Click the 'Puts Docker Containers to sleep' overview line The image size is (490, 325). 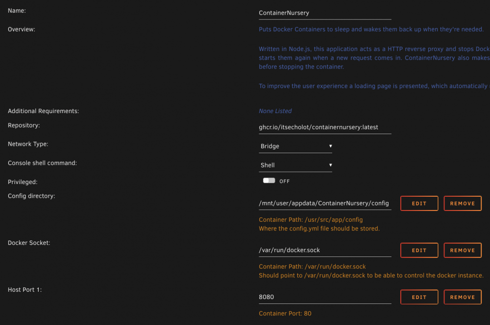pos(371,29)
